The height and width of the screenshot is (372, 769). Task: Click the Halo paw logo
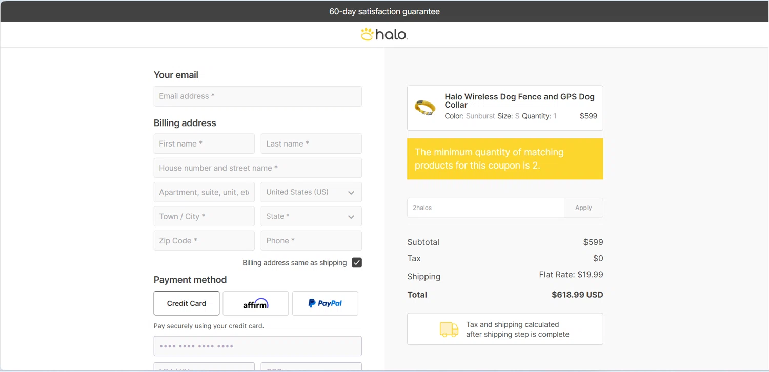384,34
